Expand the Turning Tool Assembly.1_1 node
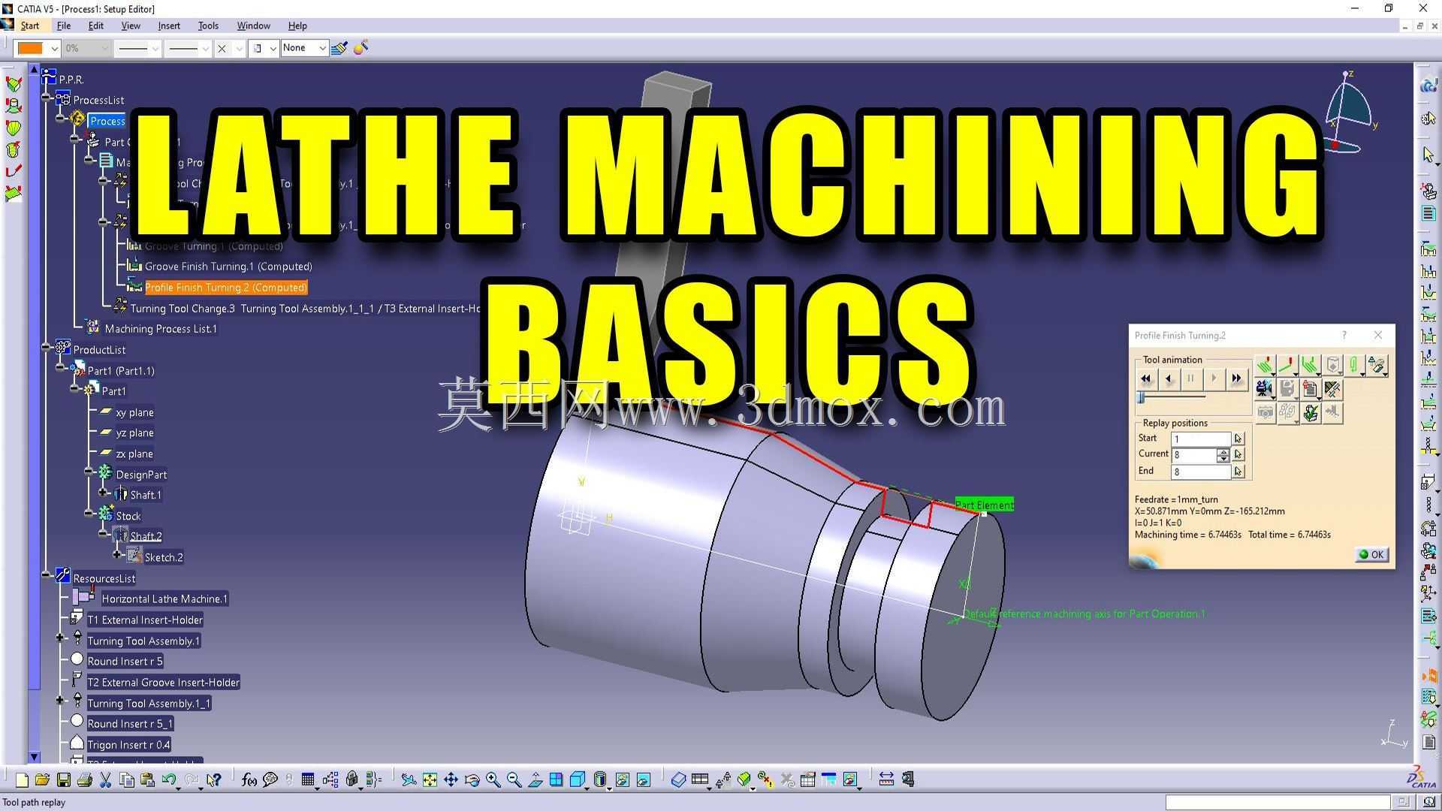 click(60, 701)
